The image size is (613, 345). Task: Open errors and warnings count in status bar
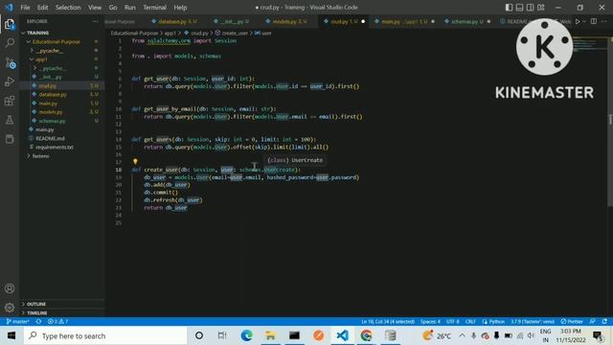click(x=57, y=322)
